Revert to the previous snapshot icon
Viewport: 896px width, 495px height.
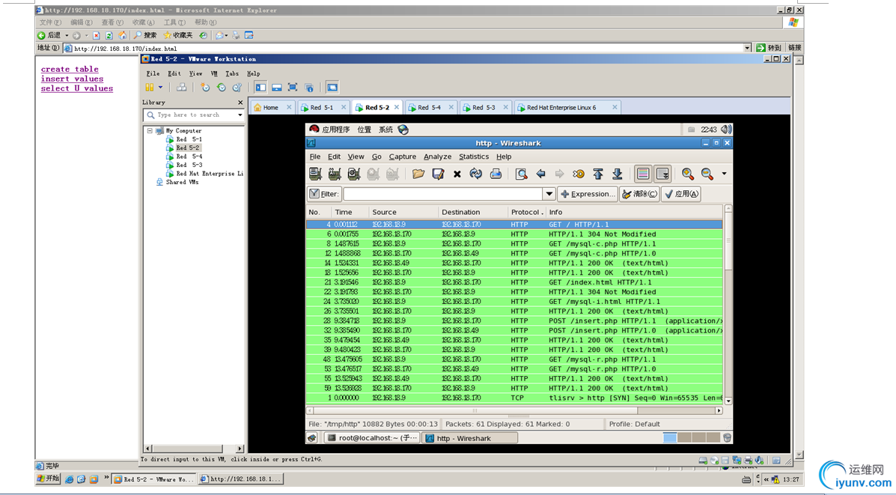(x=221, y=88)
